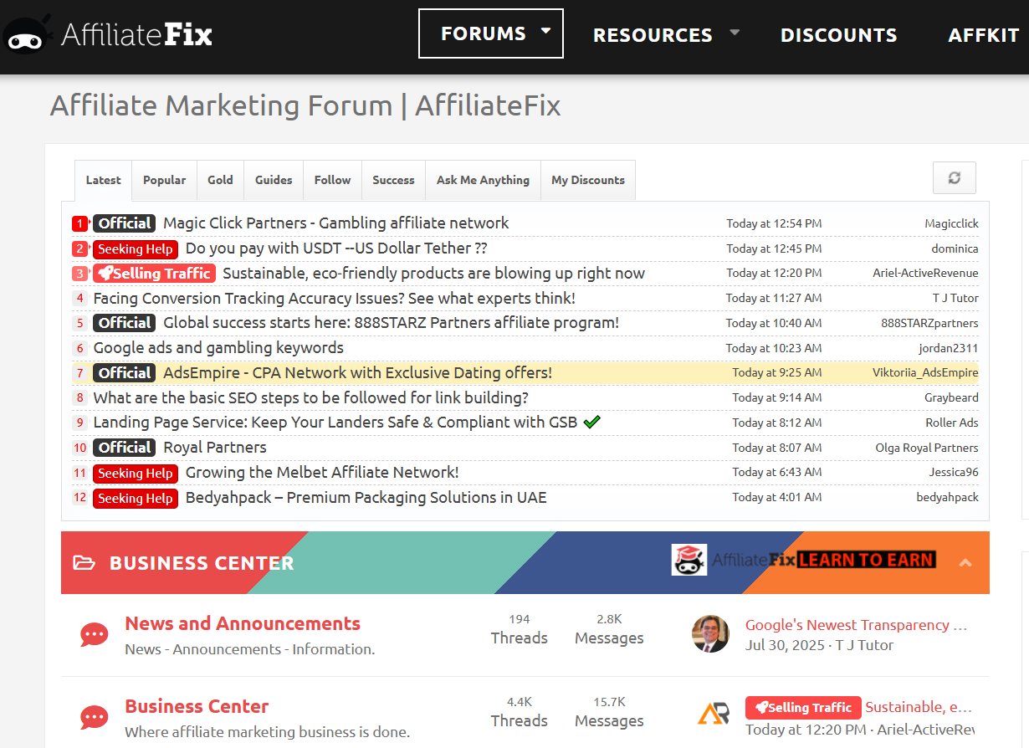The height and width of the screenshot is (748, 1029).
Task: Open the News and Announcements forum
Action: 243,624
